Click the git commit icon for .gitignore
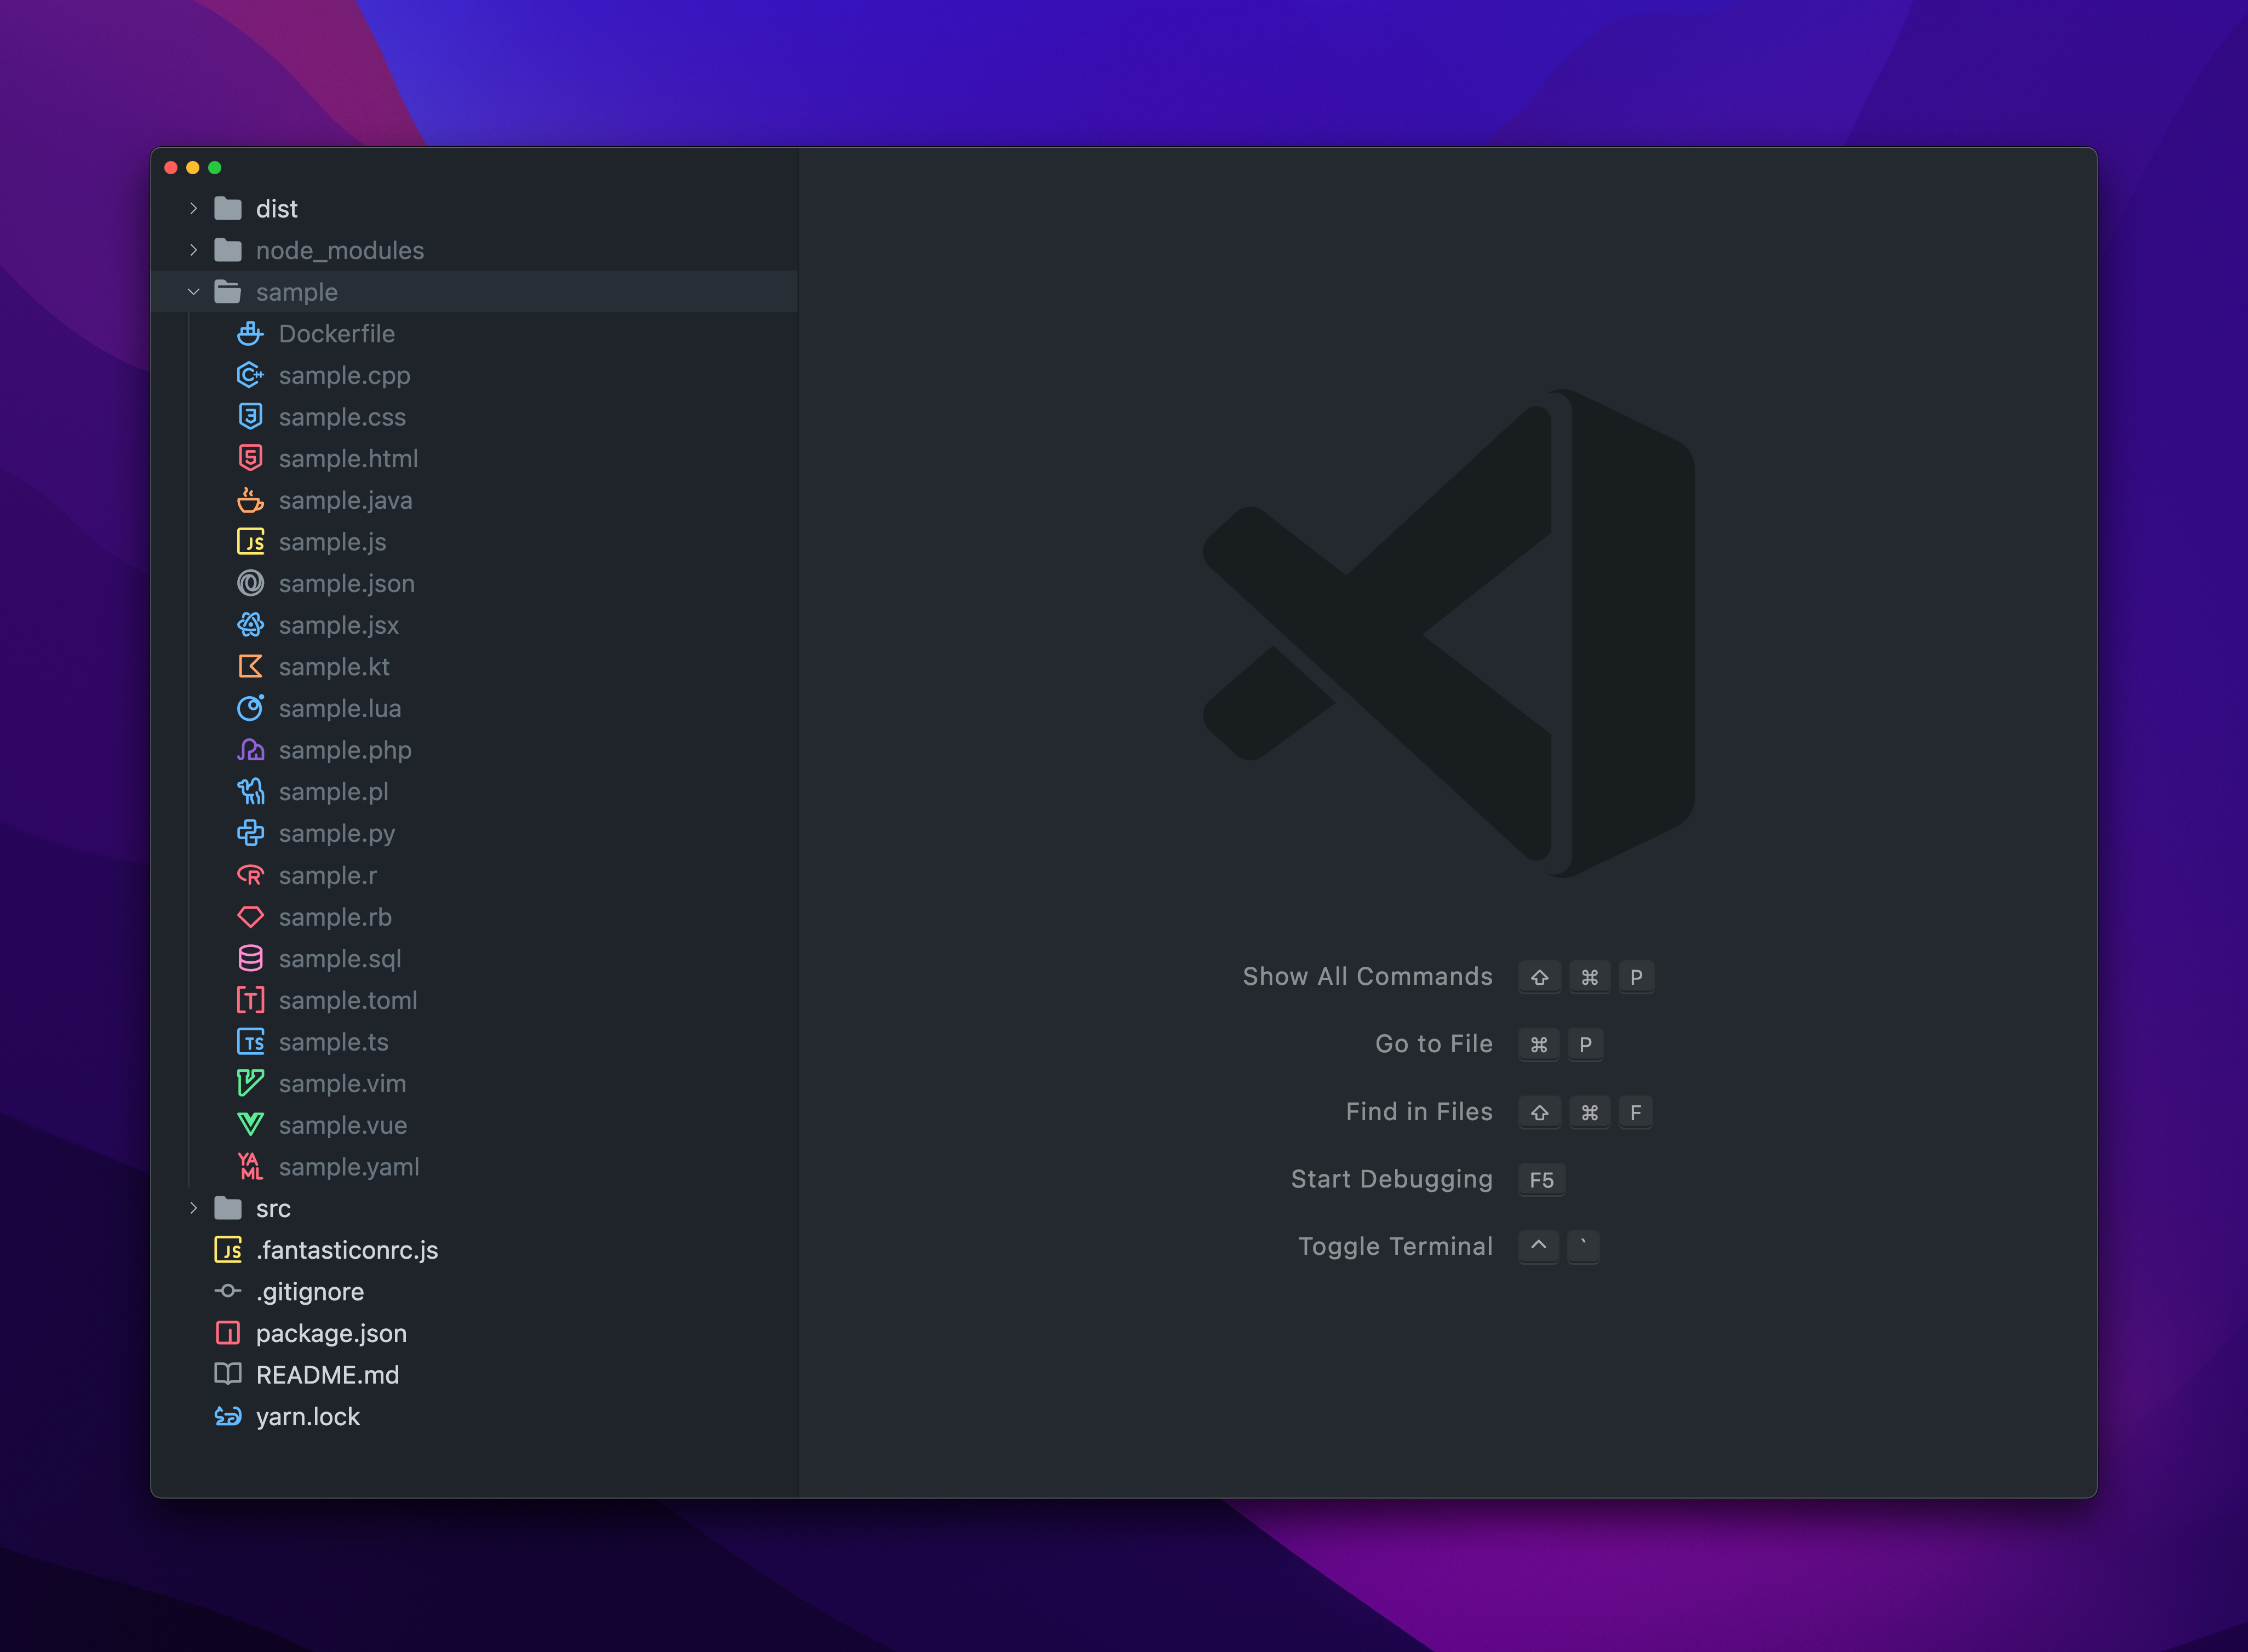Image resolution: width=2248 pixels, height=1652 pixels. tap(228, 1291)
